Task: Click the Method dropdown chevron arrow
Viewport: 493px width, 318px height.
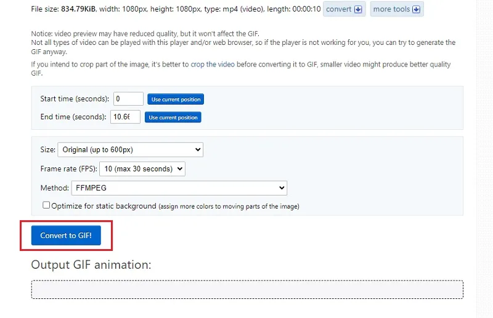Action: tap(282, 188)
